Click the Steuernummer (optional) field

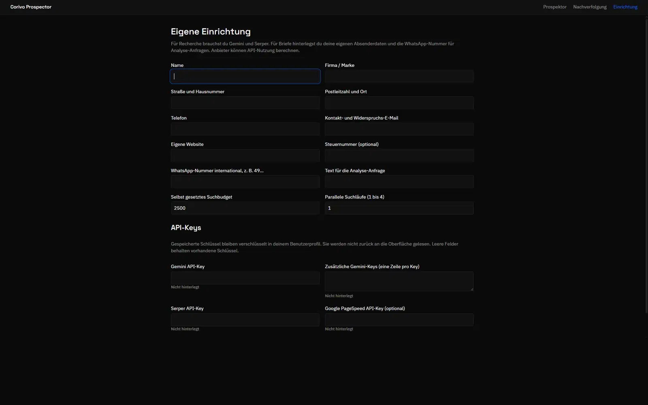[399, 156]
